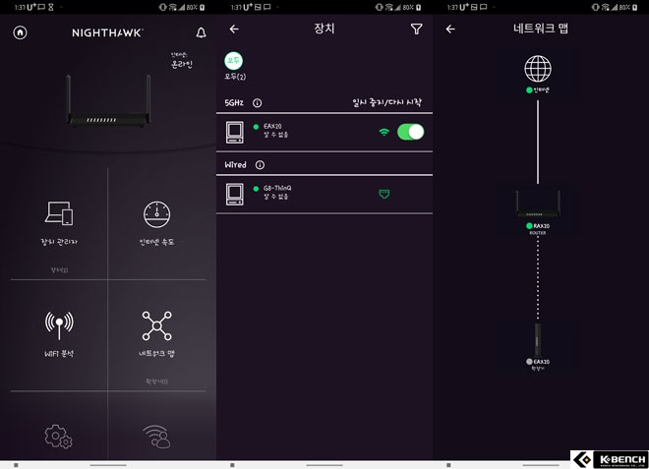The image size is (649, 469).
Task: Open the EAX20 device name row
Action: click(x=324, y=132)
